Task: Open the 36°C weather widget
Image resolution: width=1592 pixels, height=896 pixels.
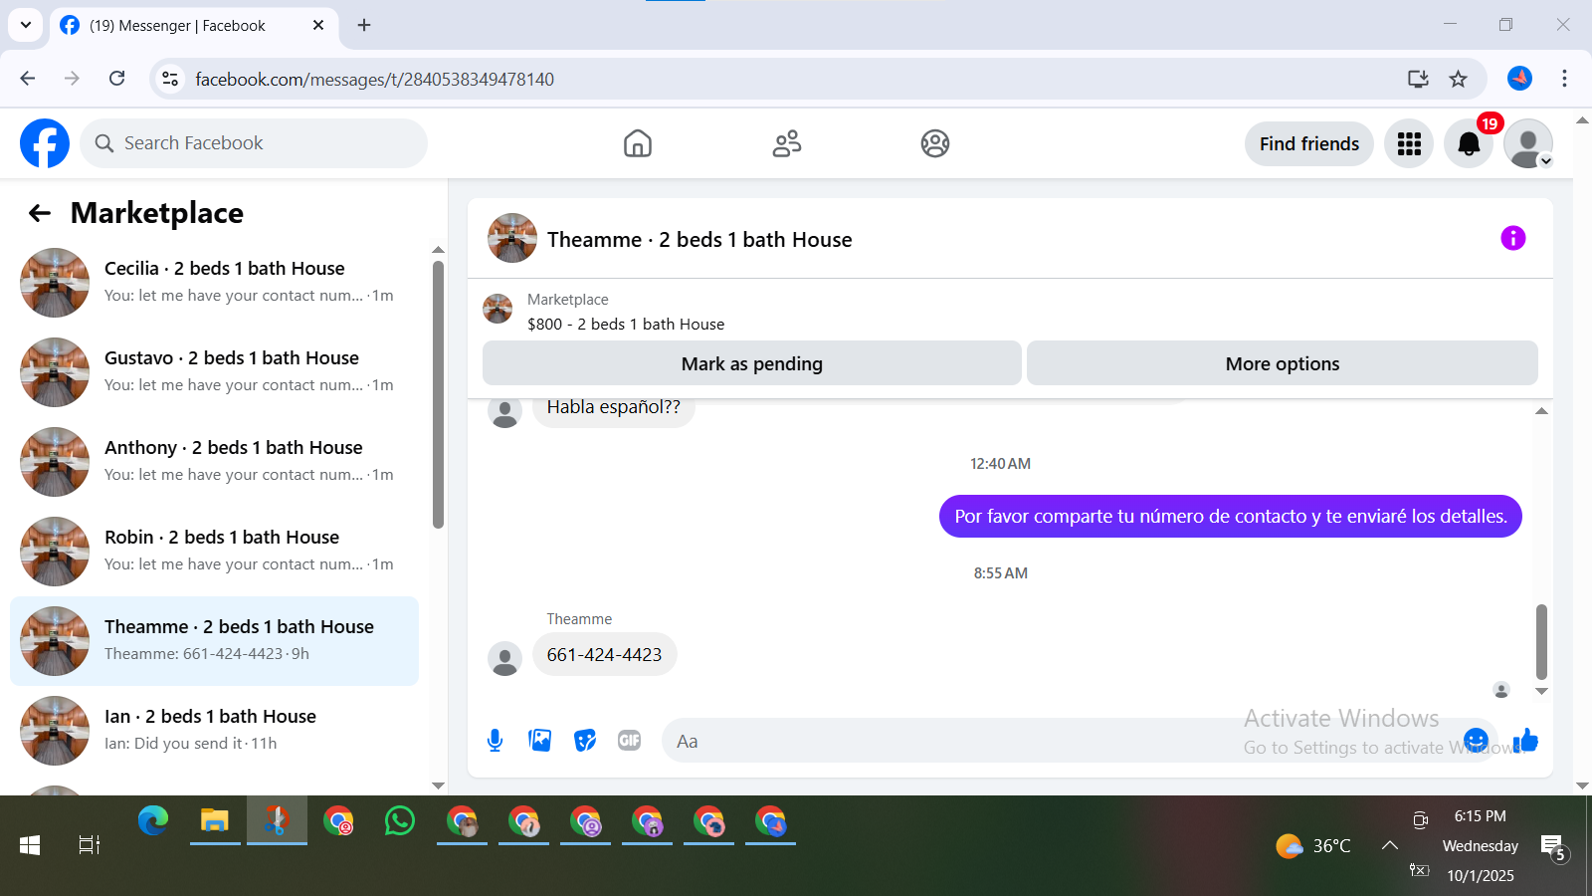Action: (1313, 846)
